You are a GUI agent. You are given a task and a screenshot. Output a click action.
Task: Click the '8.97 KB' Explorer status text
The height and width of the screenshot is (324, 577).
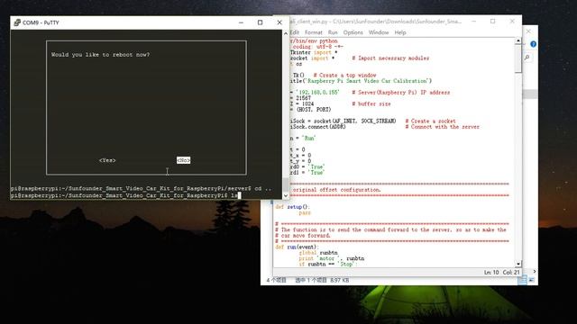[340, 280]
